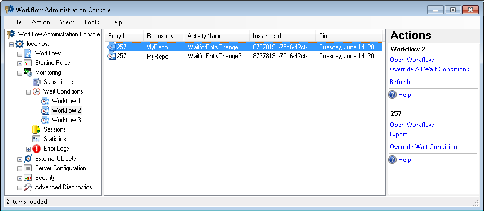
Task: Click the red Error Logs icon
Action: [x=37, y=149]
